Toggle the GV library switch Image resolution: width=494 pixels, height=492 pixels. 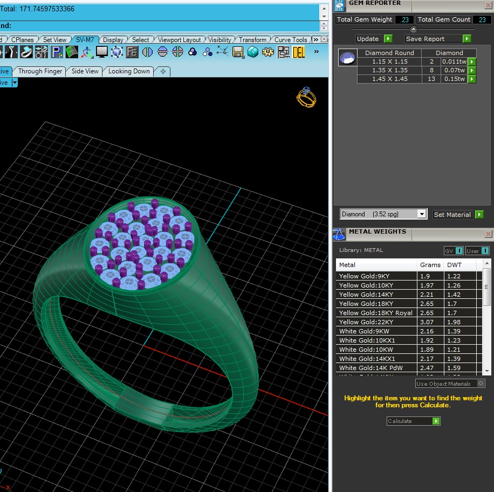[459, 251]
